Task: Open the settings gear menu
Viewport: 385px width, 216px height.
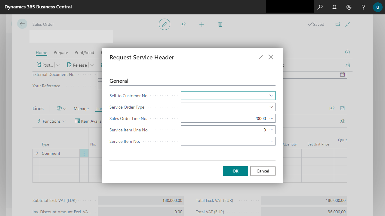Action: click(x=349, y=7)
